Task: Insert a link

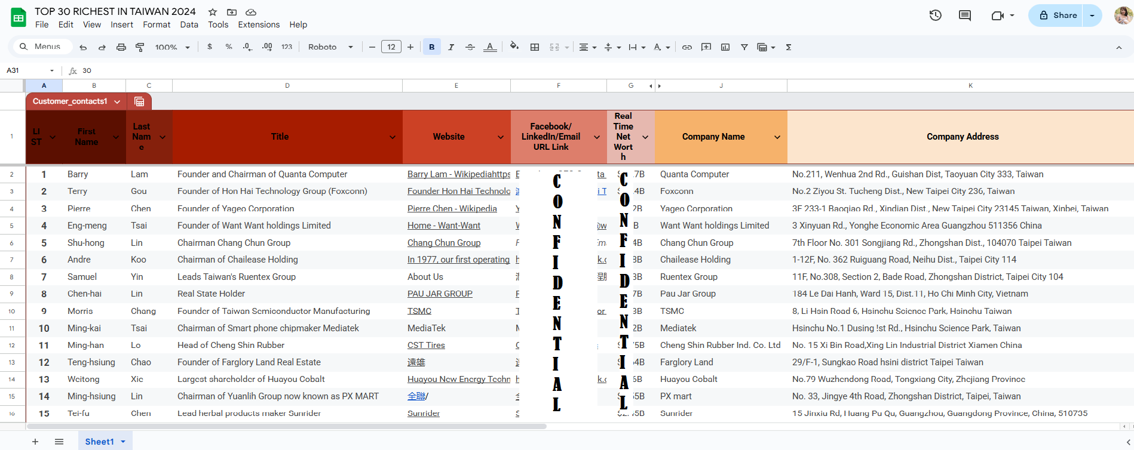Action: click(x=687, y=47)
